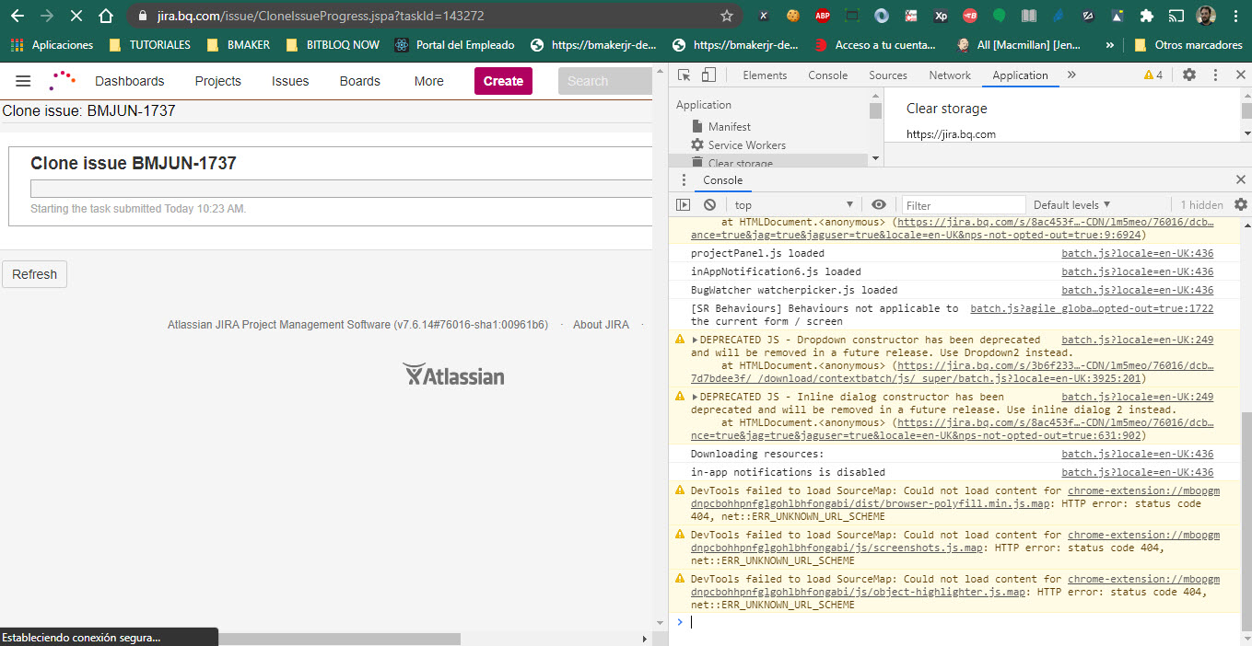Open the JavaScript context 'top' dropdown
Image resolution: width=1252 pixels, height=646 pixels.
point(794,205)
